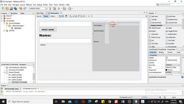184x104 pixels.
Task: Open the default config dropdown
Action: pos(46,8)
